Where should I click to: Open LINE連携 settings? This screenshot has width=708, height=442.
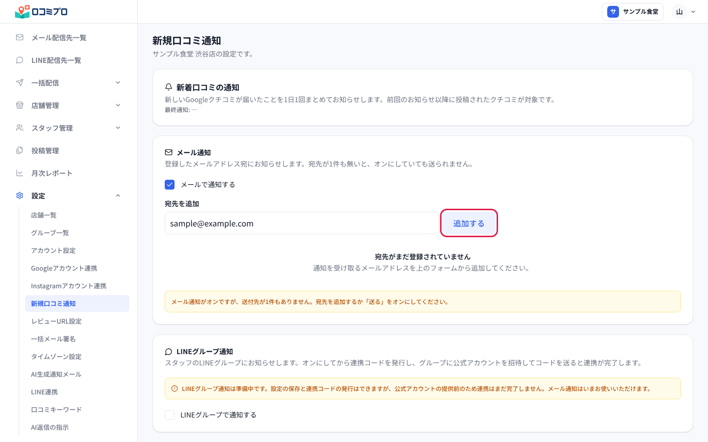[77, 392]
